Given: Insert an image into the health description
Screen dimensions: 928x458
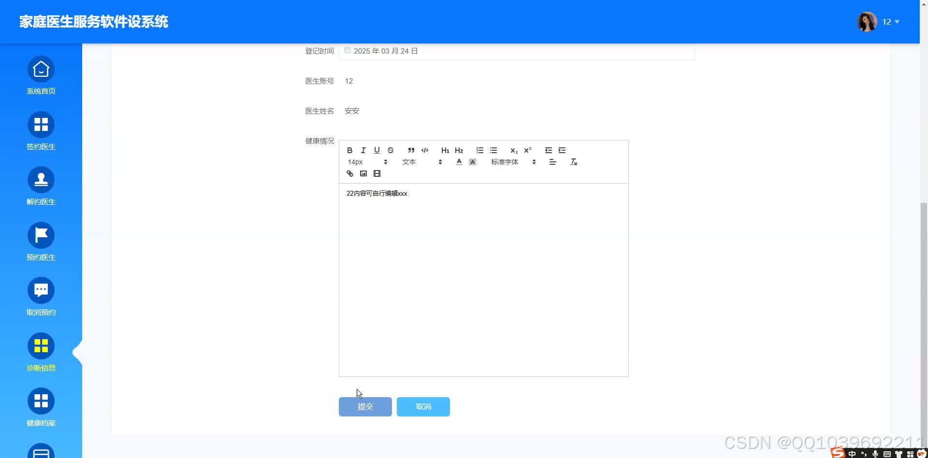Looking at the screenshot, I should point(363,173).
